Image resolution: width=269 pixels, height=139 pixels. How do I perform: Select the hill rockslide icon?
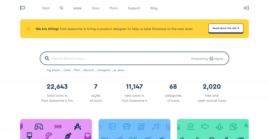[234, 127]
